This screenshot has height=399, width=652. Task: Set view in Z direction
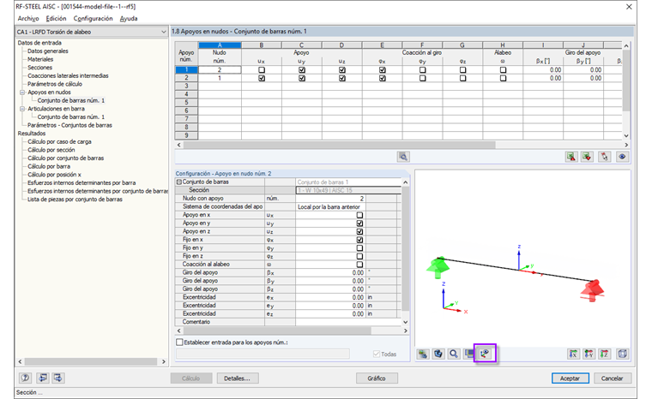click(x=604, y=354)
